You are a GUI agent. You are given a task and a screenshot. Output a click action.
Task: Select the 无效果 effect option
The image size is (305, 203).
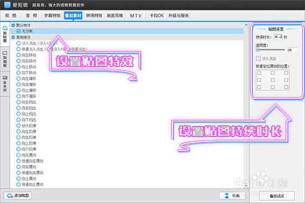19,31
